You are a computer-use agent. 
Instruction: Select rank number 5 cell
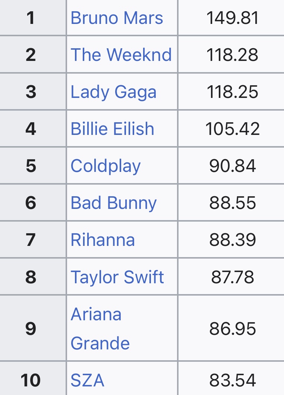[x=31, y=166]
